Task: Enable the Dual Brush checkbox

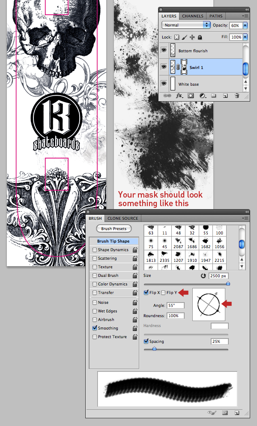Action: (95, 276)
